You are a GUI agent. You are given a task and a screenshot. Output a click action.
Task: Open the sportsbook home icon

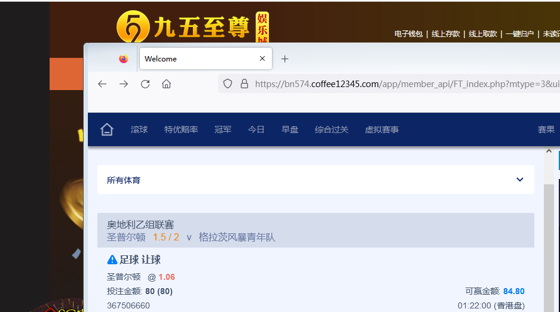pyautogui.click(x=107, y=129)
